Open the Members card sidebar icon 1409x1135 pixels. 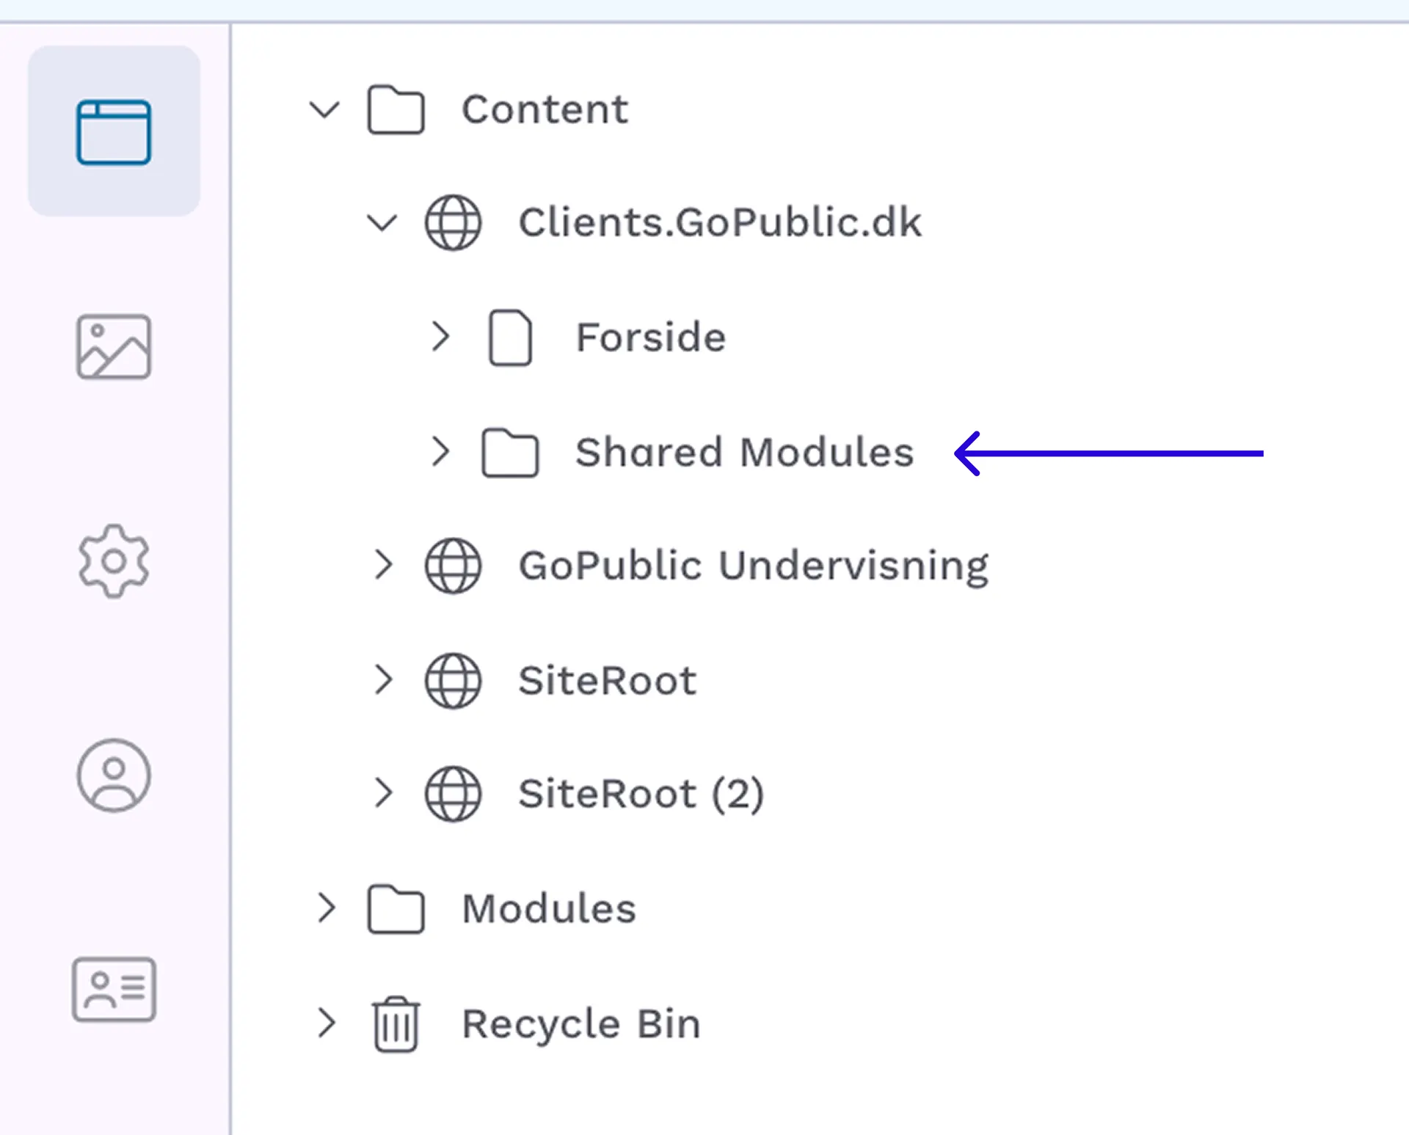(114, 989)
